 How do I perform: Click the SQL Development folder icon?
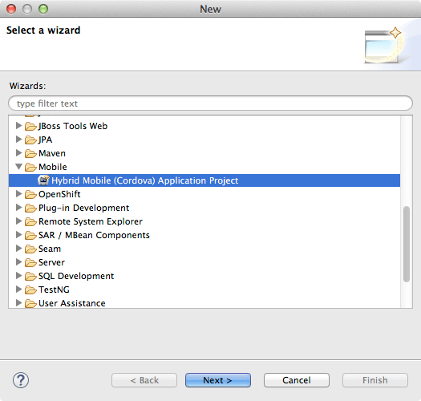click(x=30, y=276)
